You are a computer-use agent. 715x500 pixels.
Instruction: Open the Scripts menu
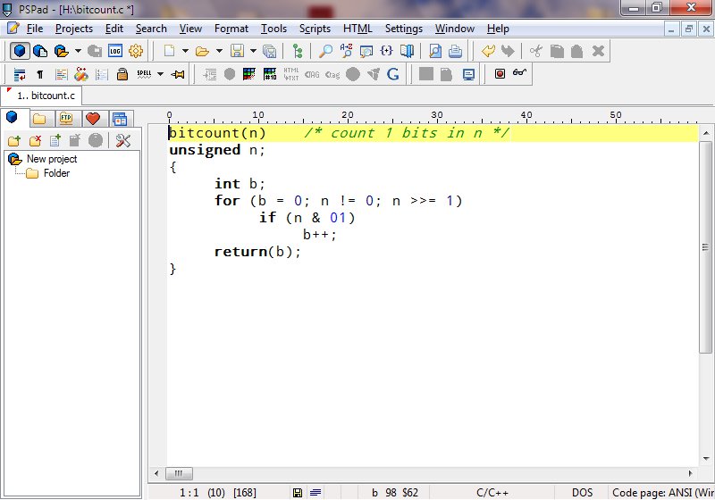coord(315,29)
